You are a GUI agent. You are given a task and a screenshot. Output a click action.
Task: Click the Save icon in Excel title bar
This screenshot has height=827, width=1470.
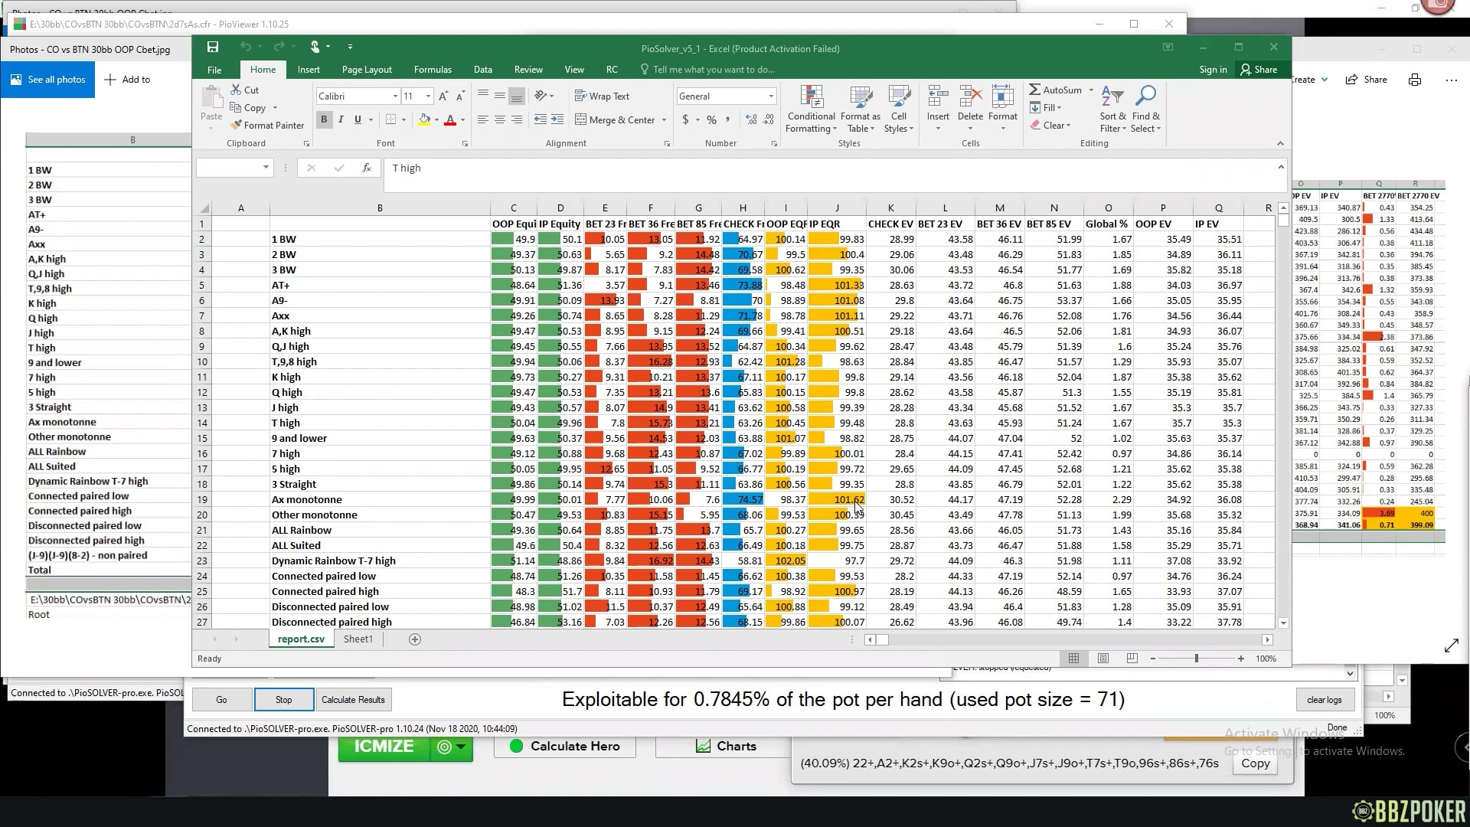coord(213,47)
